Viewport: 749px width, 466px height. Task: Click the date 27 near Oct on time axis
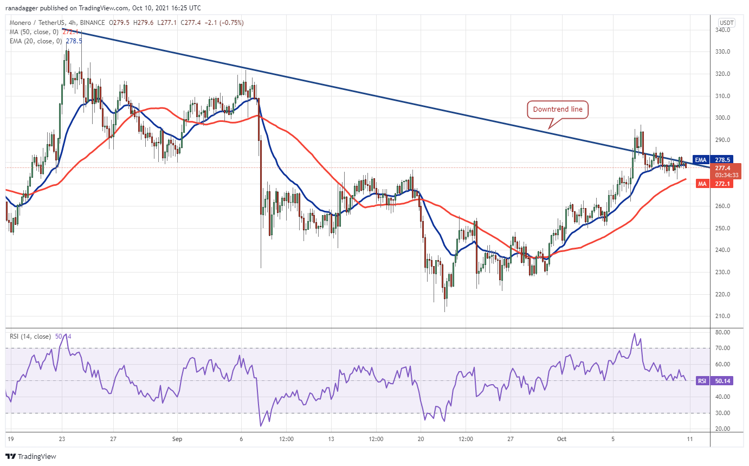pos(511,439)
